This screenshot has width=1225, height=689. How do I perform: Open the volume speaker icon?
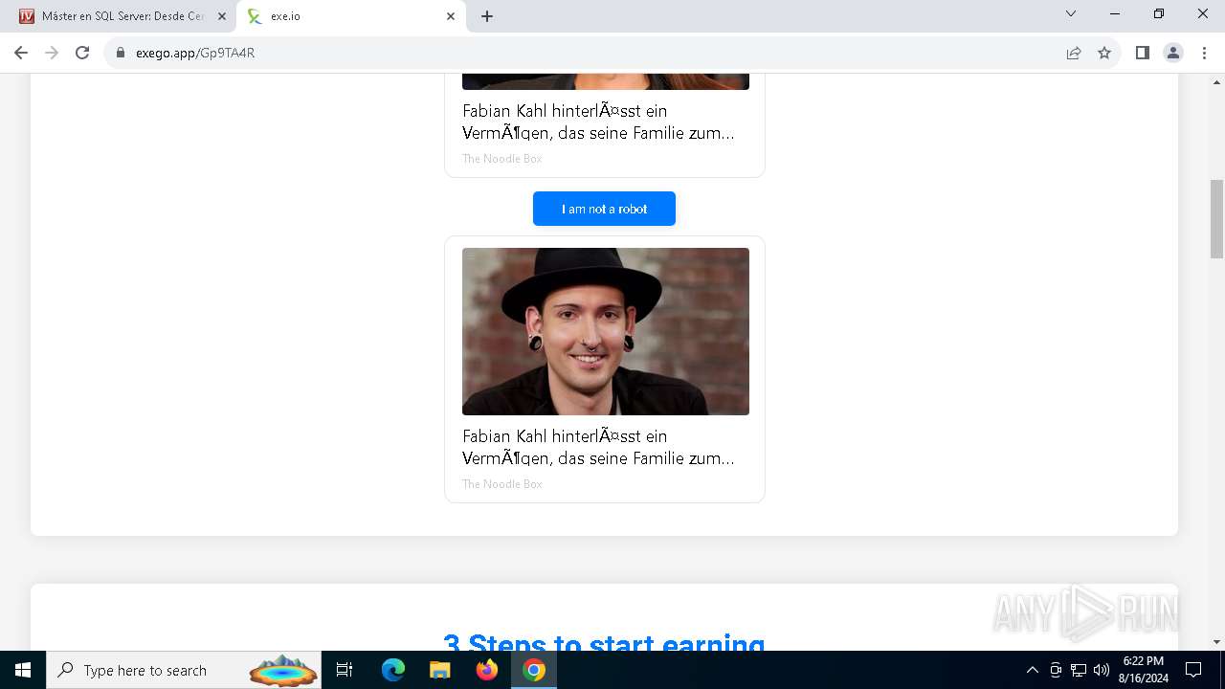pyautogui.click(x=1102, y=670)
